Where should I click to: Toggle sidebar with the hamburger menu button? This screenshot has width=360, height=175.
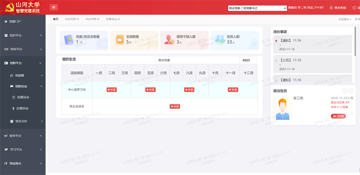click(54, 7)
